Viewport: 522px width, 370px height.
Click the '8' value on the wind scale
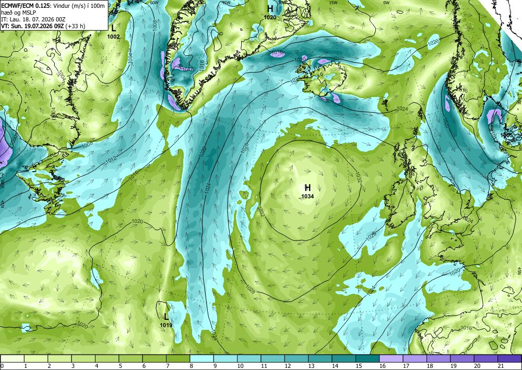pyautogui.click(x=192, y=366)
